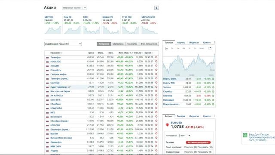Click the green clock icon for Золото
The width and height of the screenshot is (275, 155).
coord(213,87)
